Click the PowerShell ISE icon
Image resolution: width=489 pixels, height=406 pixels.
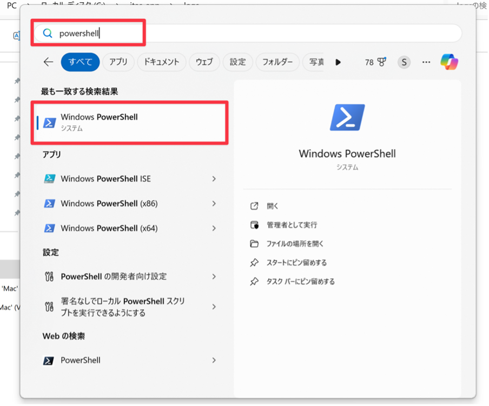[x=49, y=178]
